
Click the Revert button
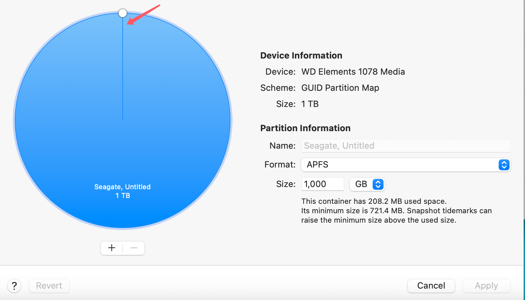(49, 286)
